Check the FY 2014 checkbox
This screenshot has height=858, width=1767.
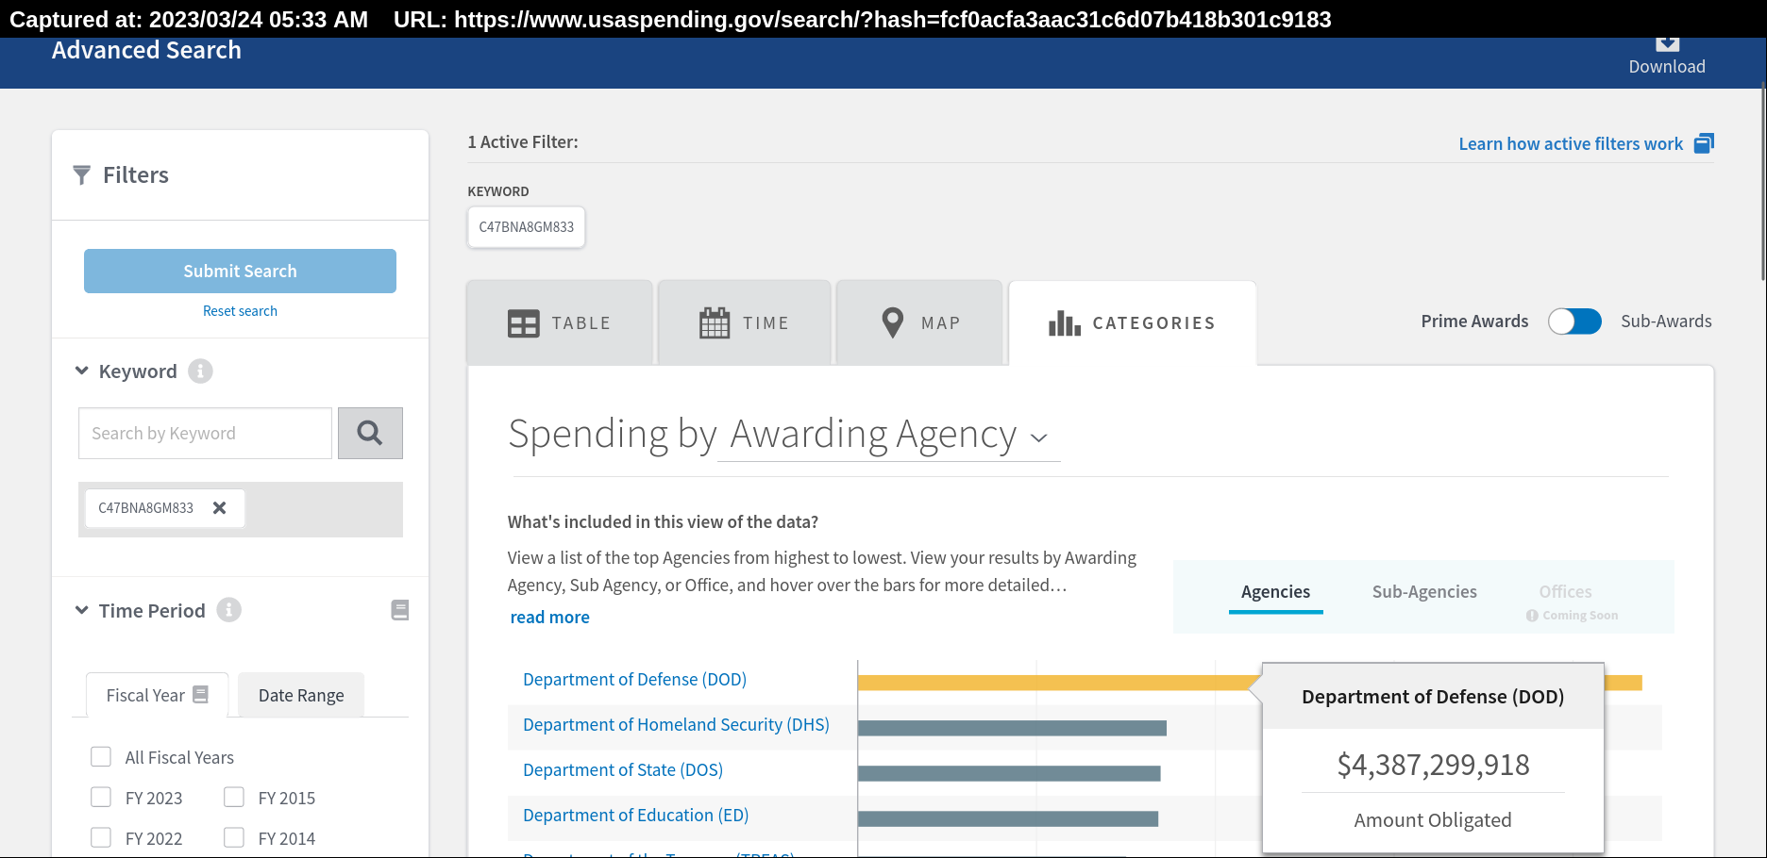click(x=234, y=838)
